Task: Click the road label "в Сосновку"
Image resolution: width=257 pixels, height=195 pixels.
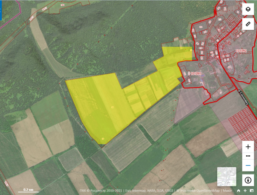Action: (x=243, y=97)
